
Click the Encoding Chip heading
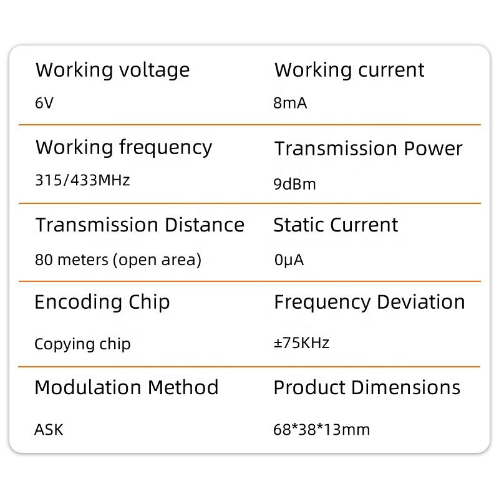coord(102,302)
